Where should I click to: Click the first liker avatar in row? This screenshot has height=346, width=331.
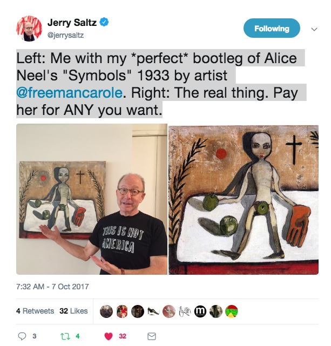pos(106,311)
